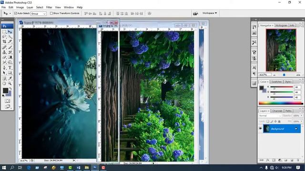Expand the collapsed panel dock arrows
Viewport: 305px width, 171px height.
tap(255, 19)
